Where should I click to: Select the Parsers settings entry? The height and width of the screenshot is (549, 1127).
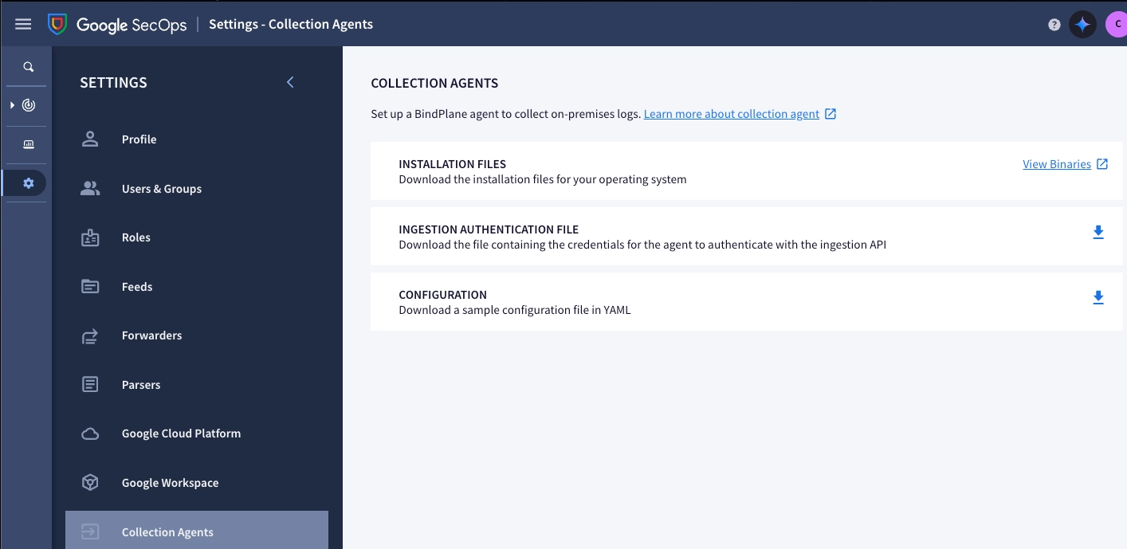point(141,384)
